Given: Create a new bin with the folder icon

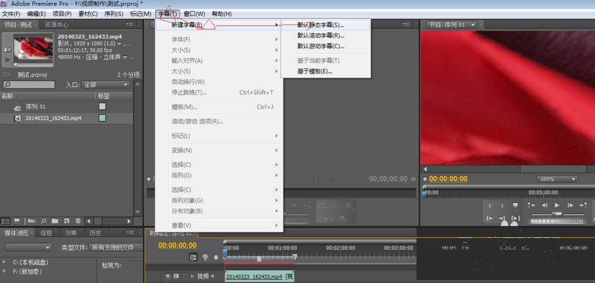Looking at the screenshot, I should tap(55, 221).
